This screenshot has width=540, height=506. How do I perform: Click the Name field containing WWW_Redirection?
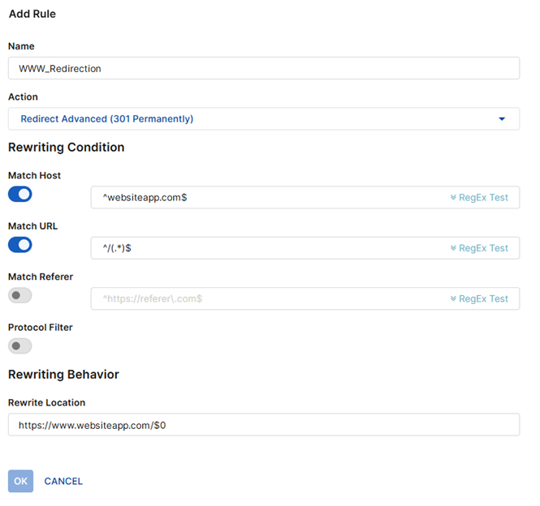click(264, 69)
